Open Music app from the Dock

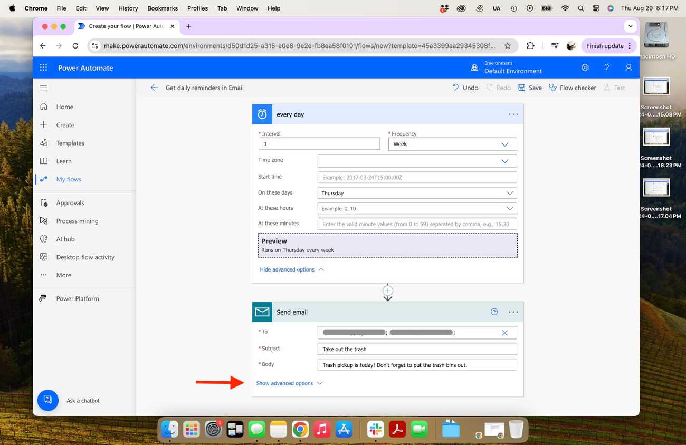pos(322,429)
